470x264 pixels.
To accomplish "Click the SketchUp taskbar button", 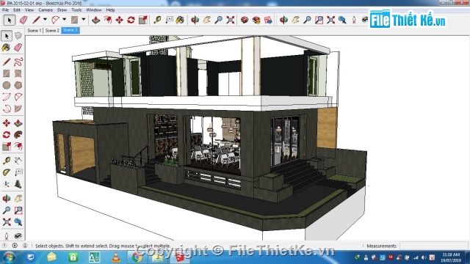I will (x=180, y=257).
